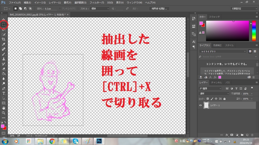The height and width of the screenshot is (145, 259).
Task: Click the 境界線を調整 button
Action: point(159,9)
